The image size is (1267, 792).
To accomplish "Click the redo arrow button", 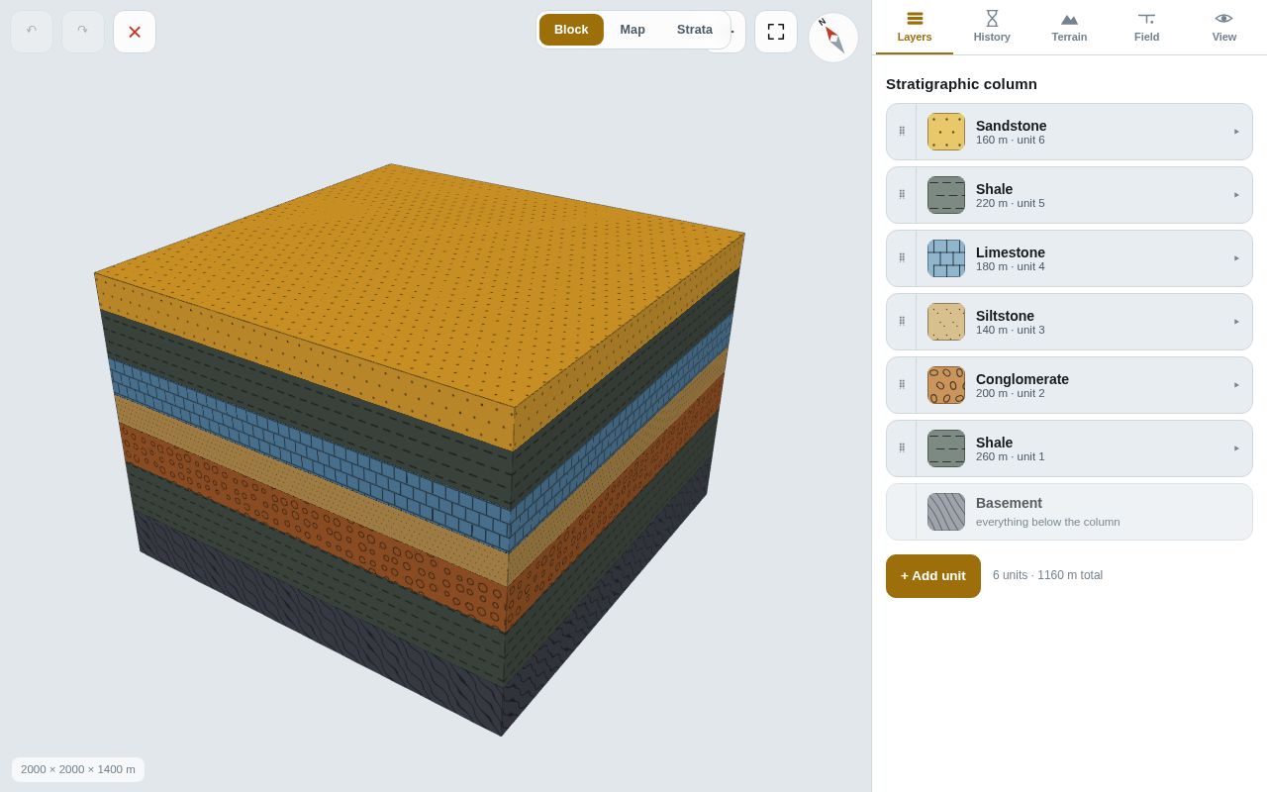I will point(83,32).
